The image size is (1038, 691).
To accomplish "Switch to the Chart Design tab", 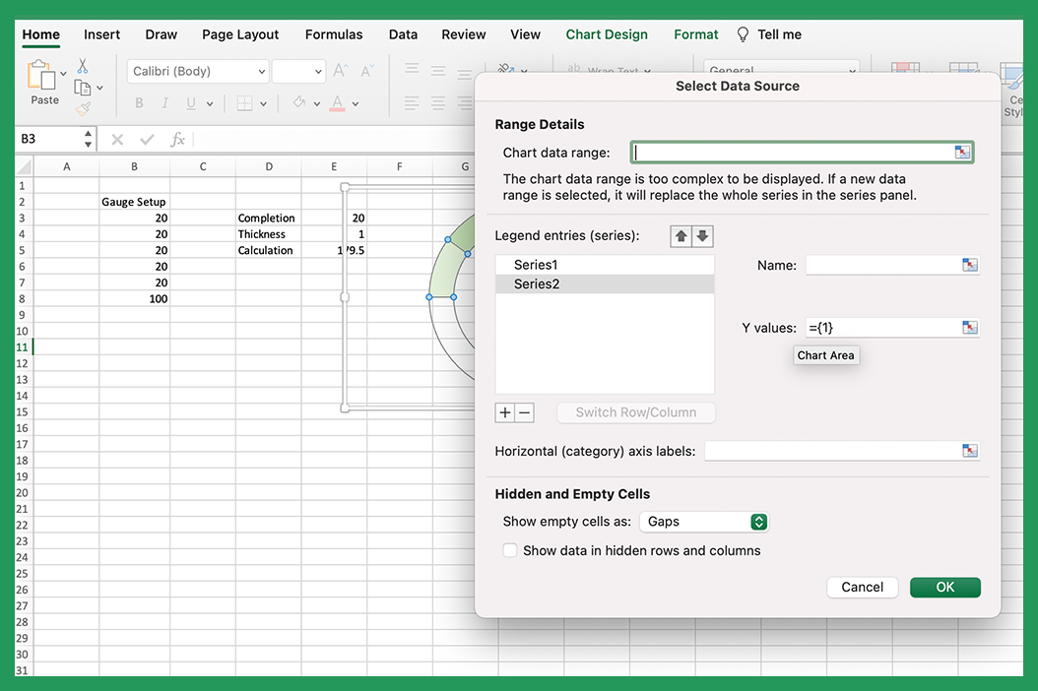I will (607, 34).
